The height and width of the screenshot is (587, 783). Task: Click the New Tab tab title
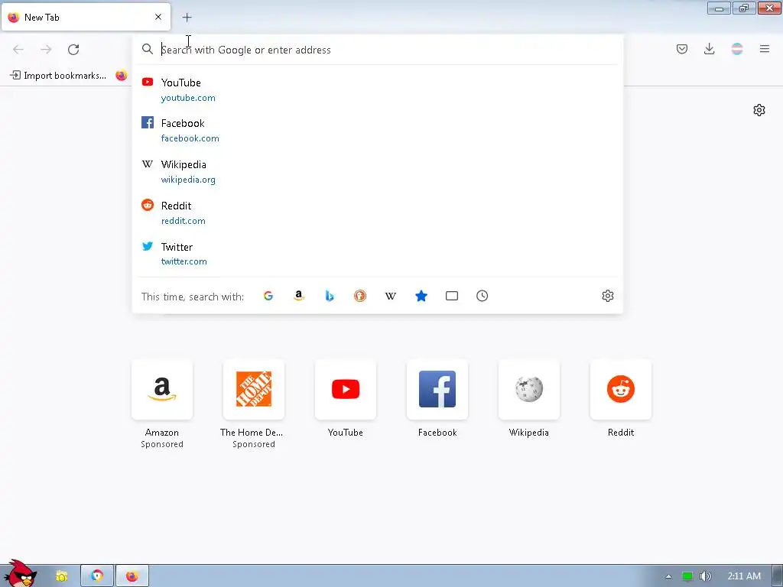click(x=42, y=18)
